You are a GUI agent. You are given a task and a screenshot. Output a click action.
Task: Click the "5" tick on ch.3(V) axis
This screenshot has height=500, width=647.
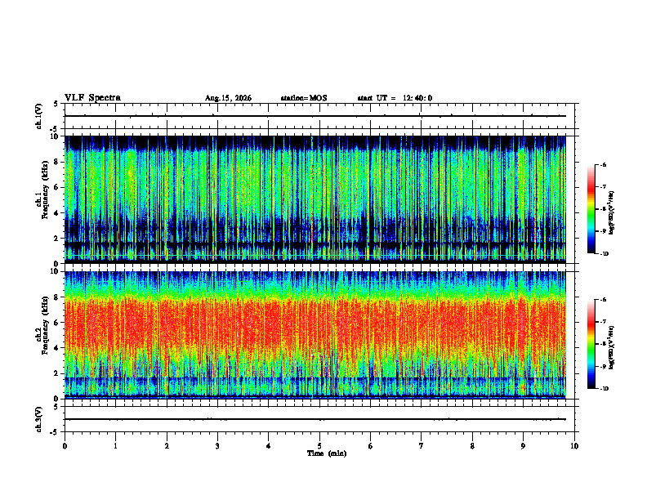[56, 407]
